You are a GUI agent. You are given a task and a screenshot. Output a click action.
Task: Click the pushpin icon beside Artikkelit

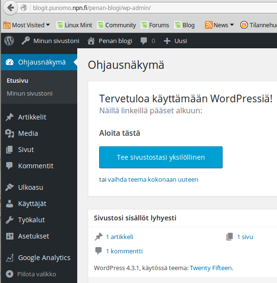(10, 117)
